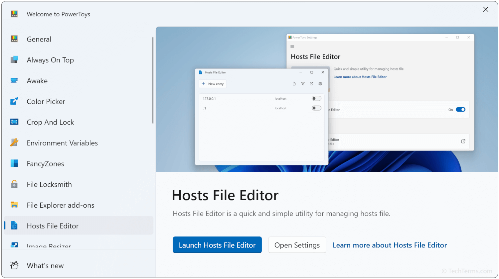Click the PowerToys logo in the title bar
Viewport: 499px width, 279px height.
tap(14, 14)
